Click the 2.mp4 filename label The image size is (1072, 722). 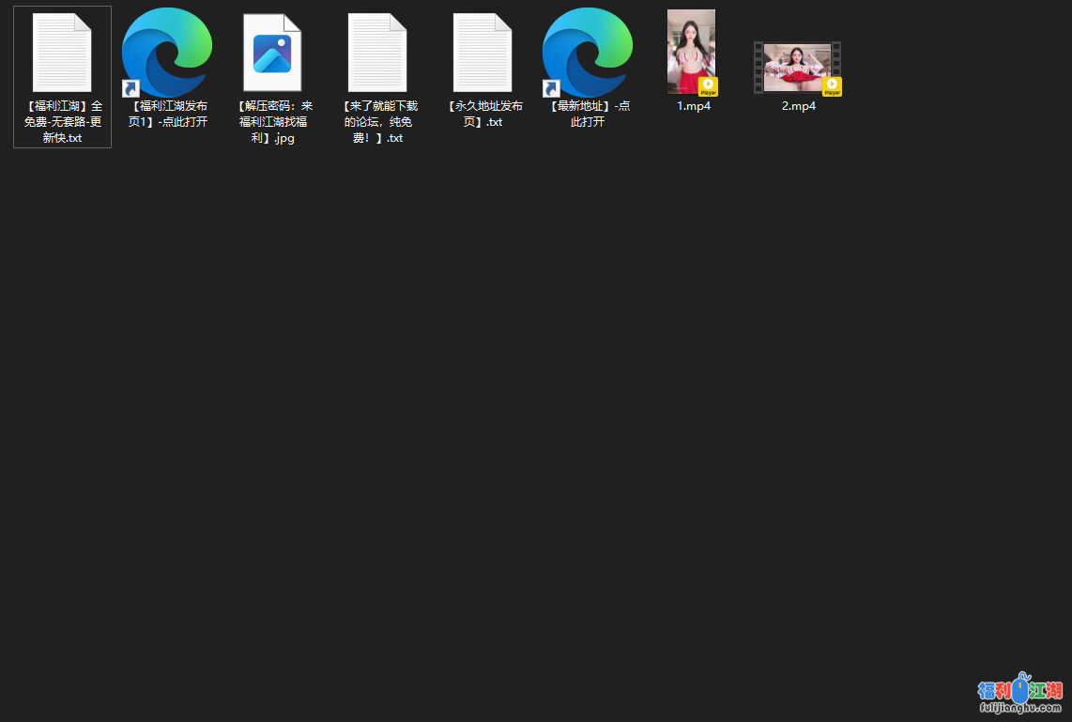799,106
